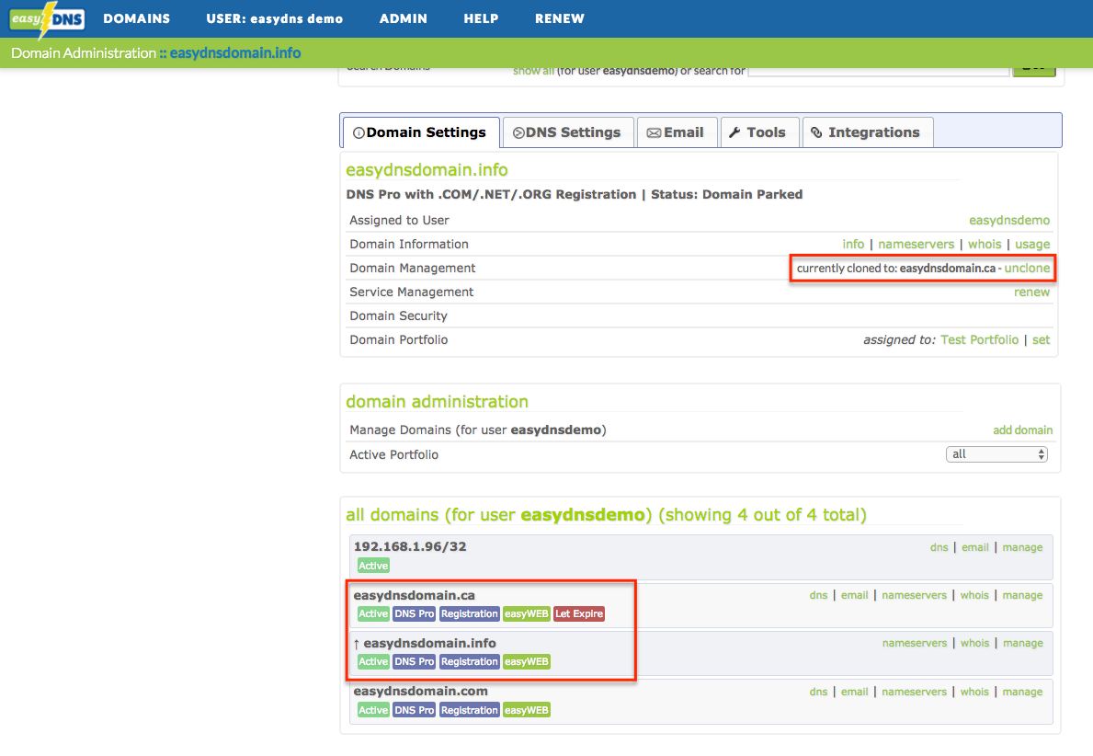Click dns link for easydnsdomain.com
Screen dimensions: 1093x756
[x=818, y=692]
